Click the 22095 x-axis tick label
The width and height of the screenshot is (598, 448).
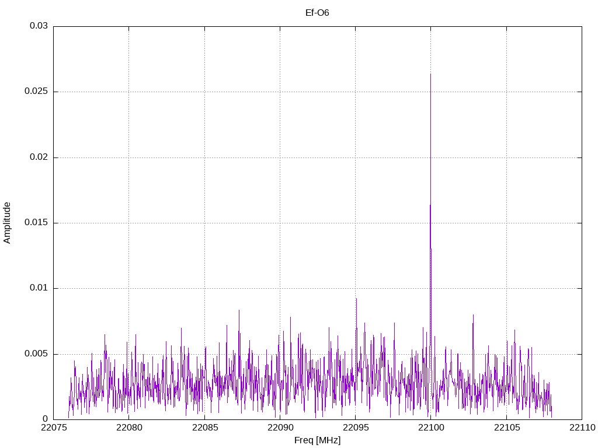tap(356, 428)
